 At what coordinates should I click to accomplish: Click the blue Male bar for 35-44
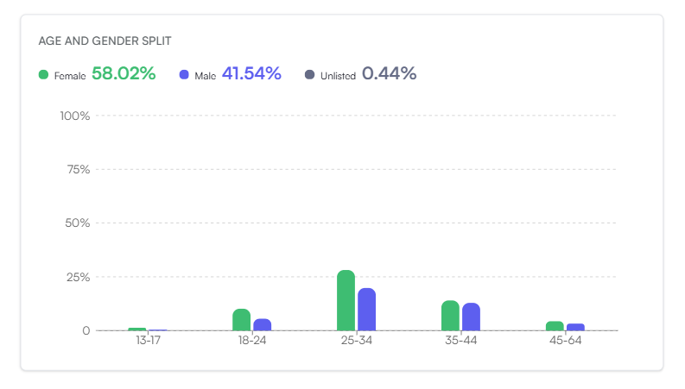[x=471, y=317]
